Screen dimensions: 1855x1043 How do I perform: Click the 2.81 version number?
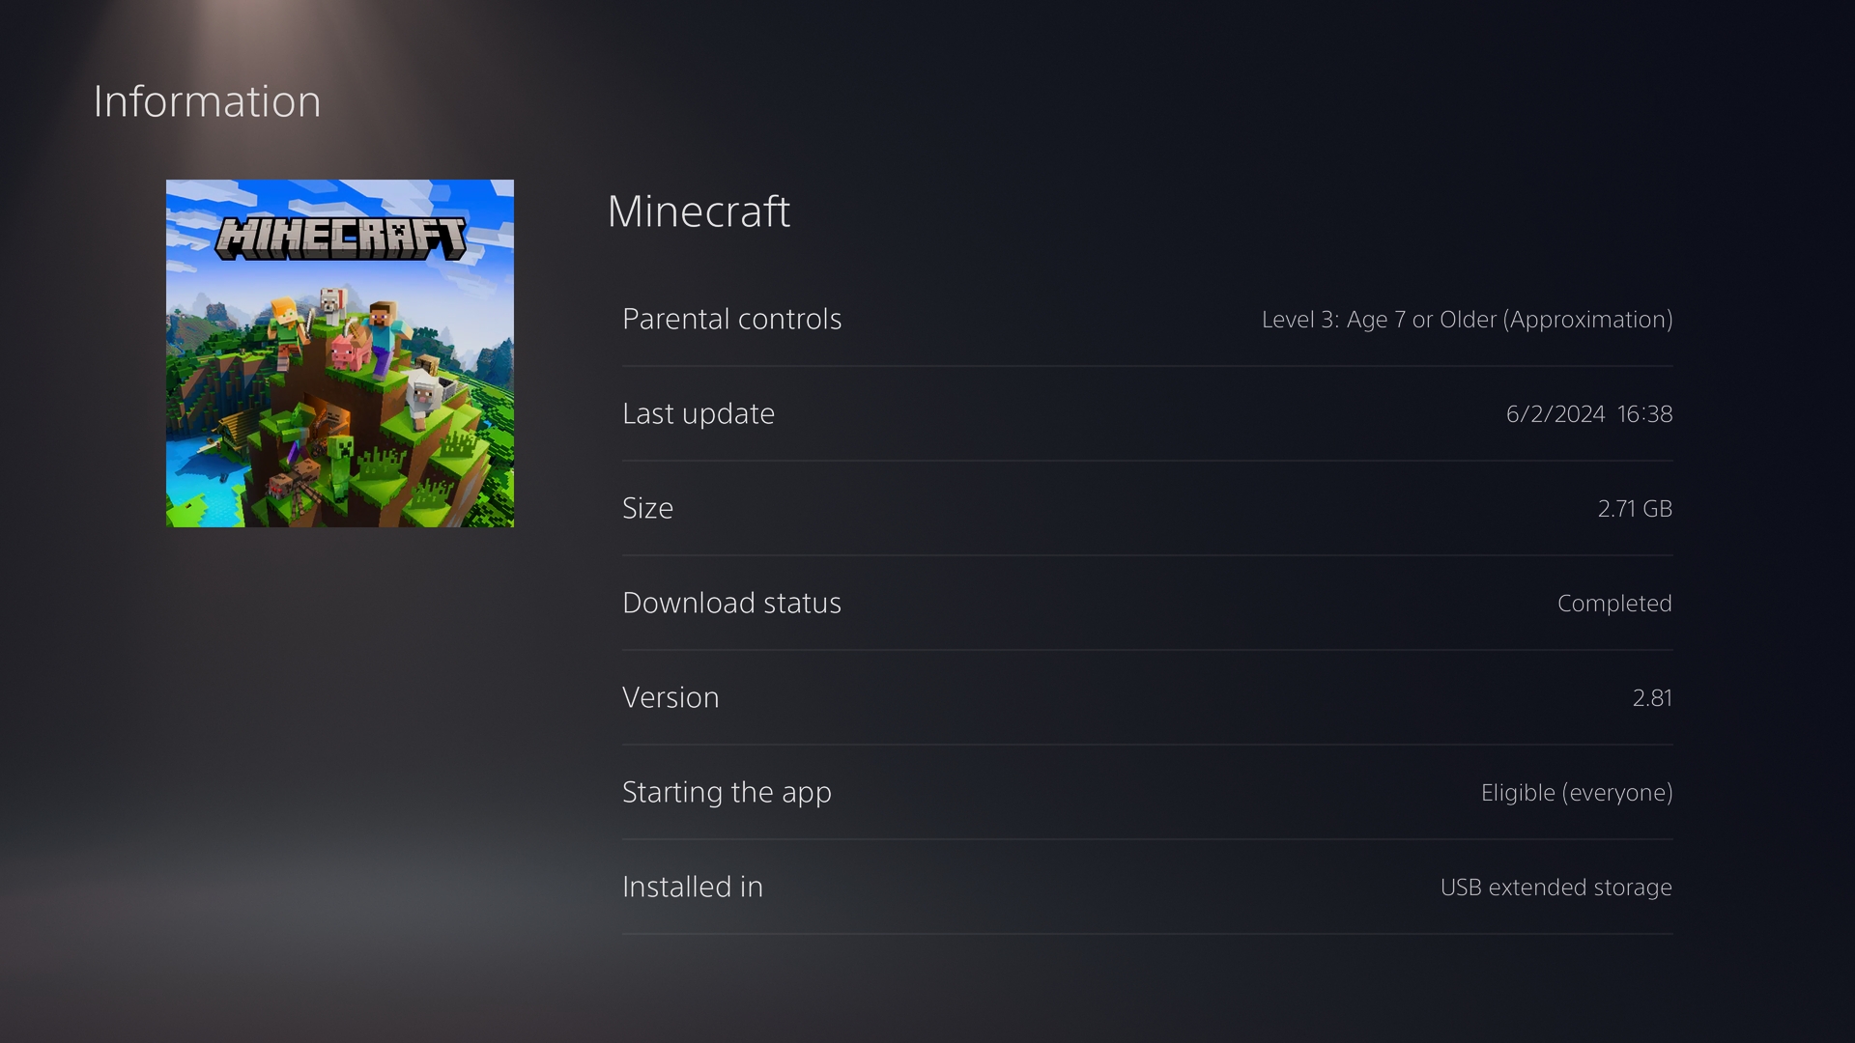(x=1651, y=698)
